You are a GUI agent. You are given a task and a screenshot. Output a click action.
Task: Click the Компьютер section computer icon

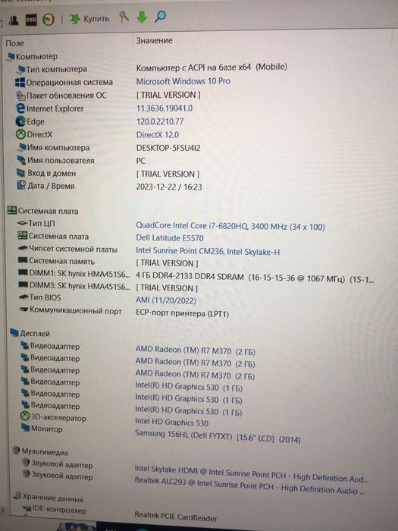click(11, 57)
